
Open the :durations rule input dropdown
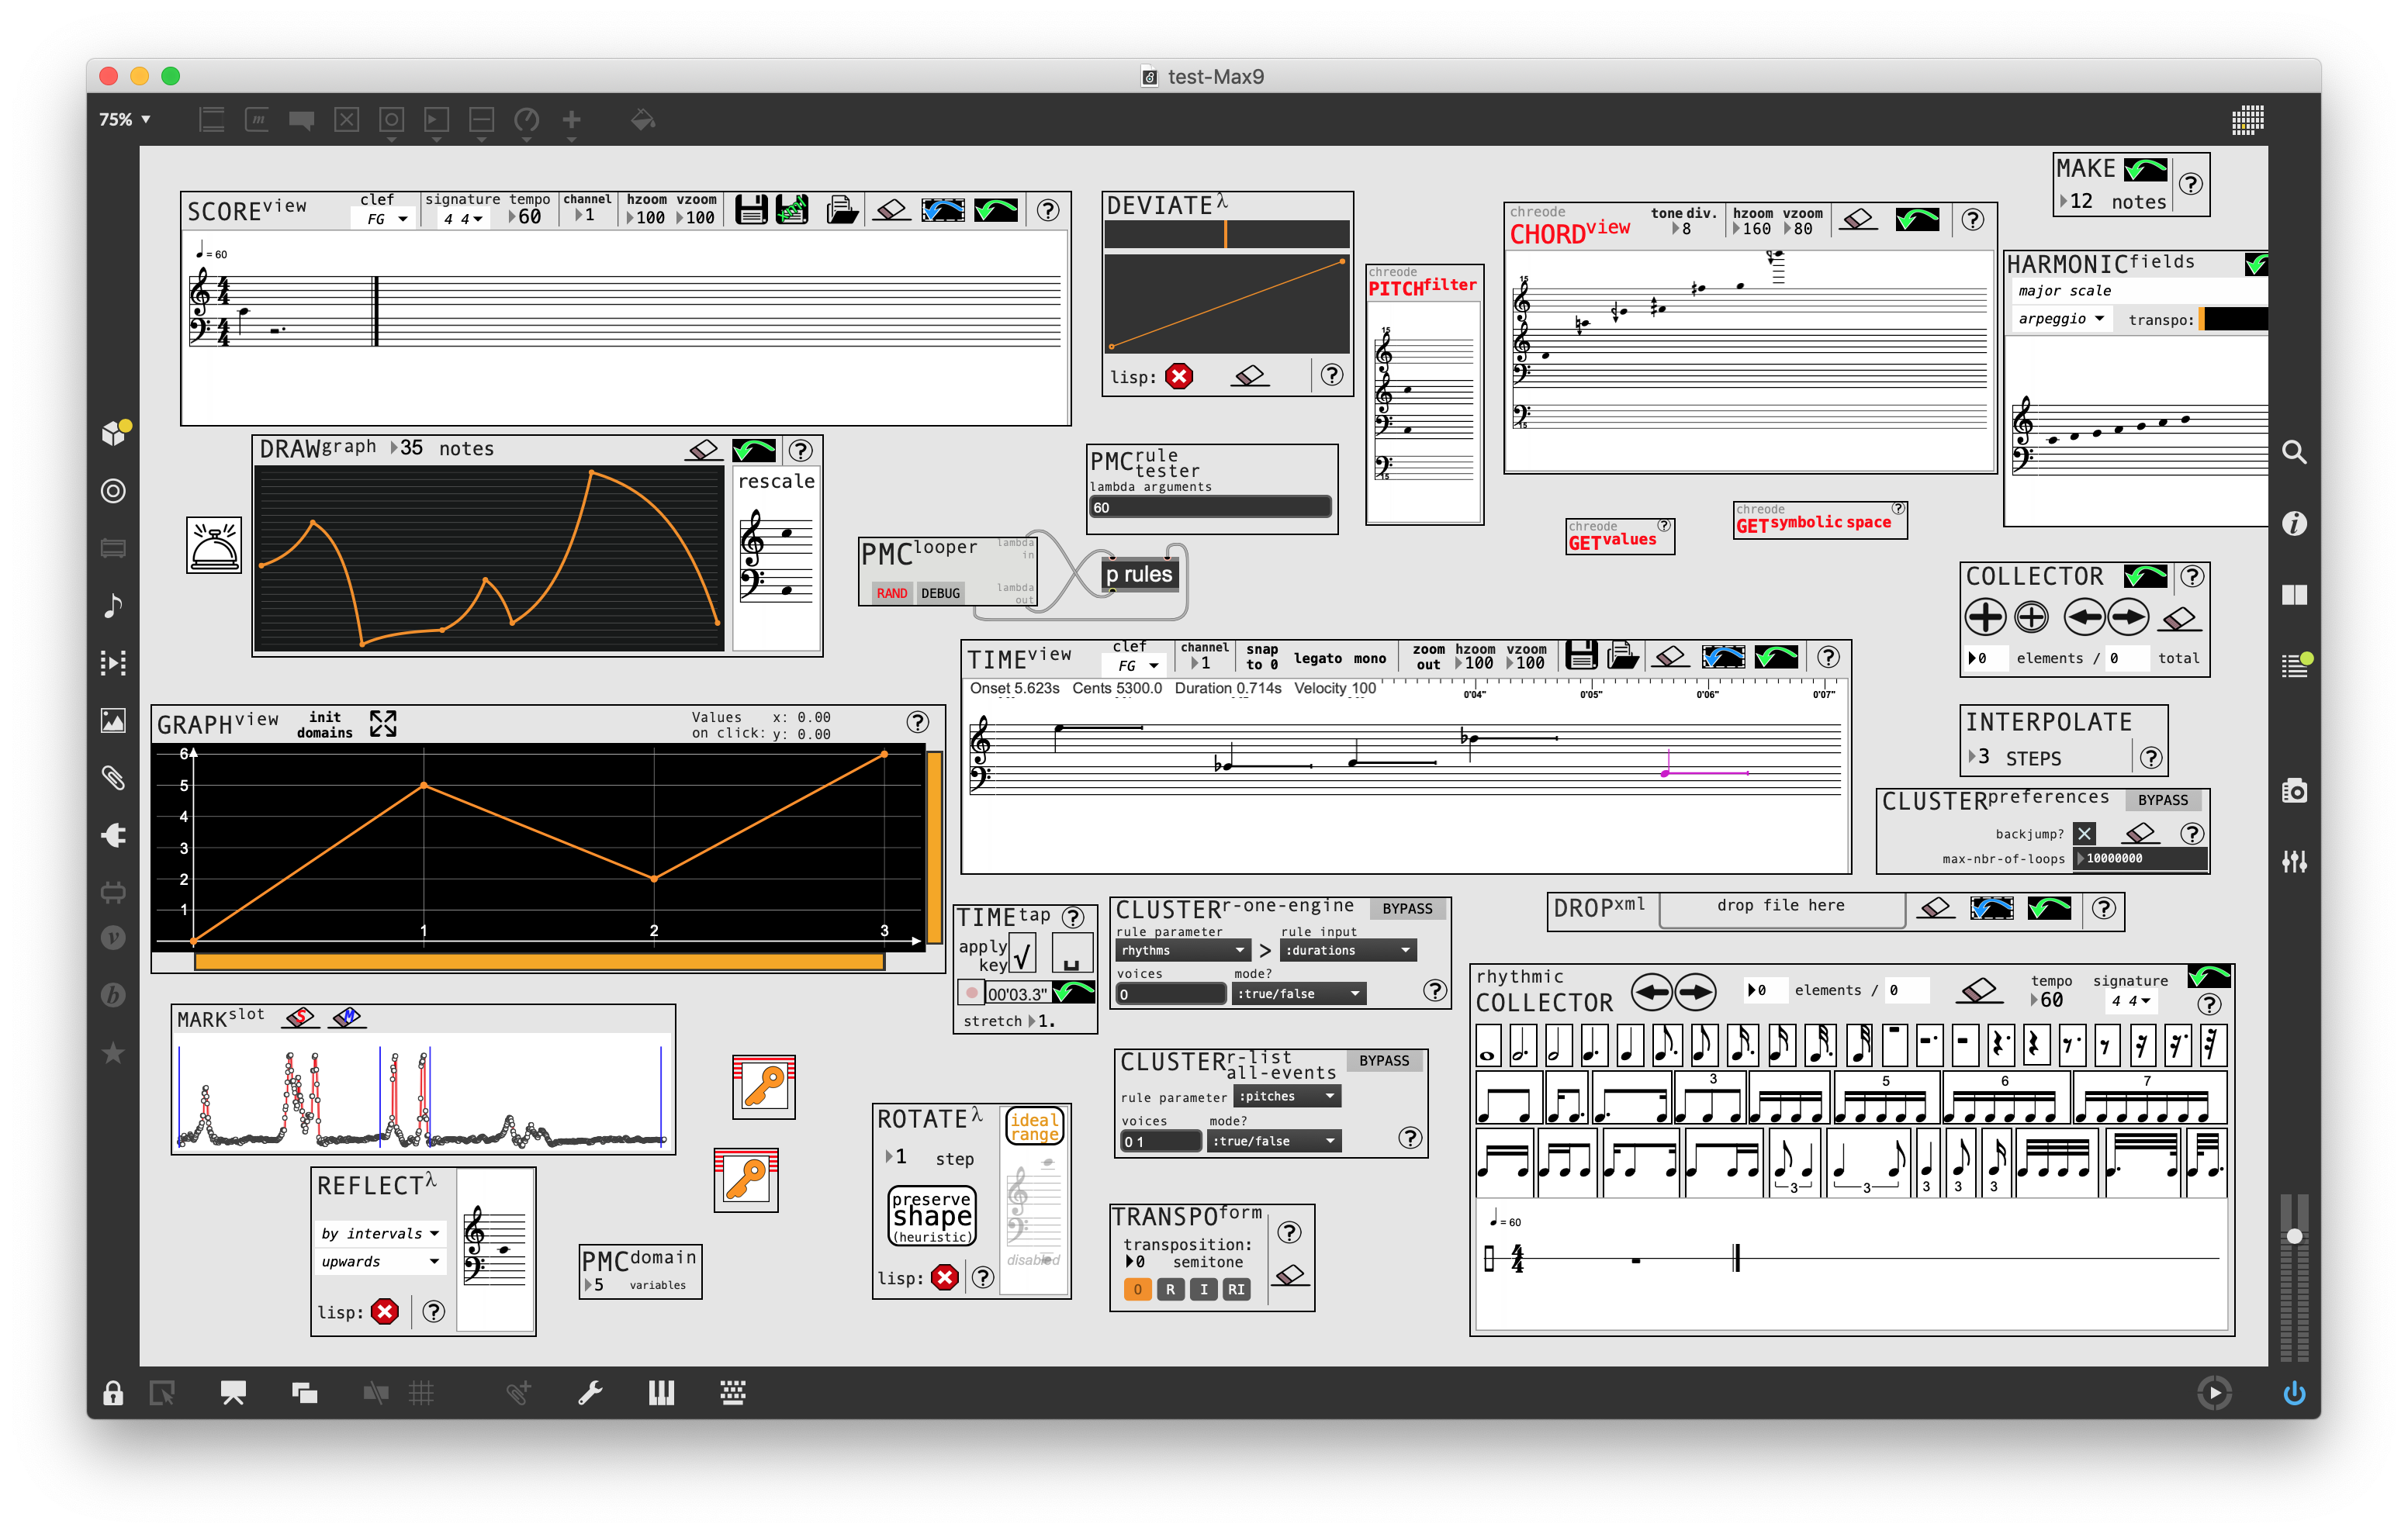pos(1347,950)
